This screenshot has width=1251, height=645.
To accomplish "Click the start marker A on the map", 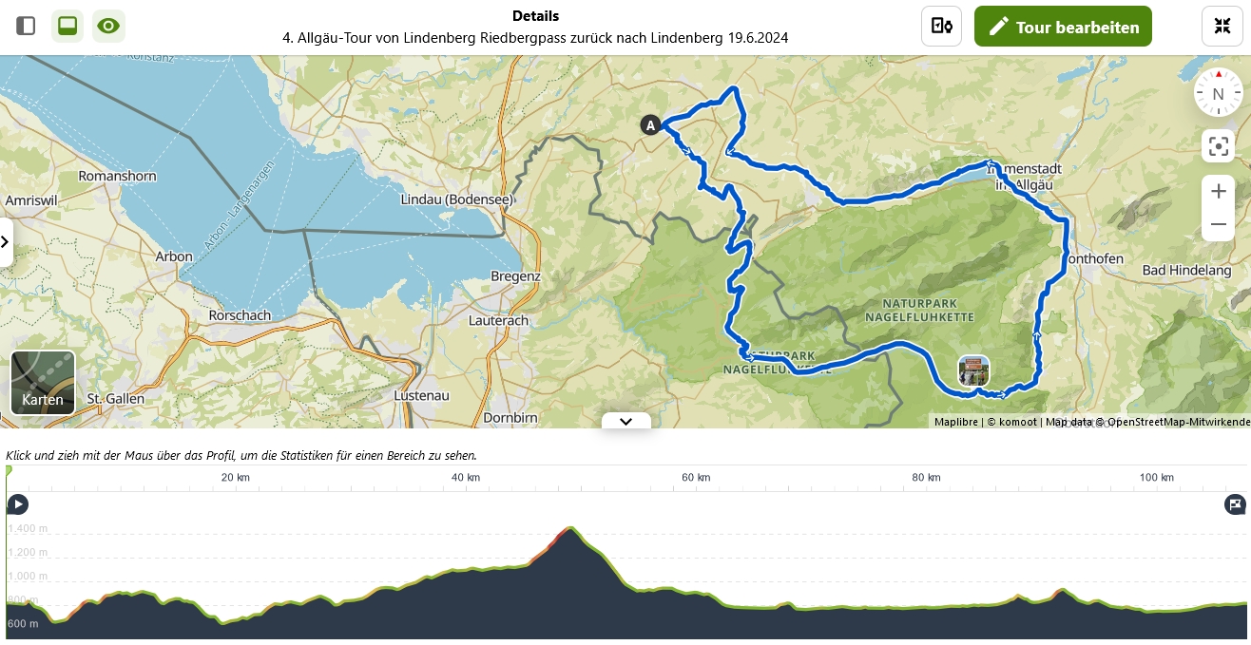I will pyautogui.click(x=650, y=125).
